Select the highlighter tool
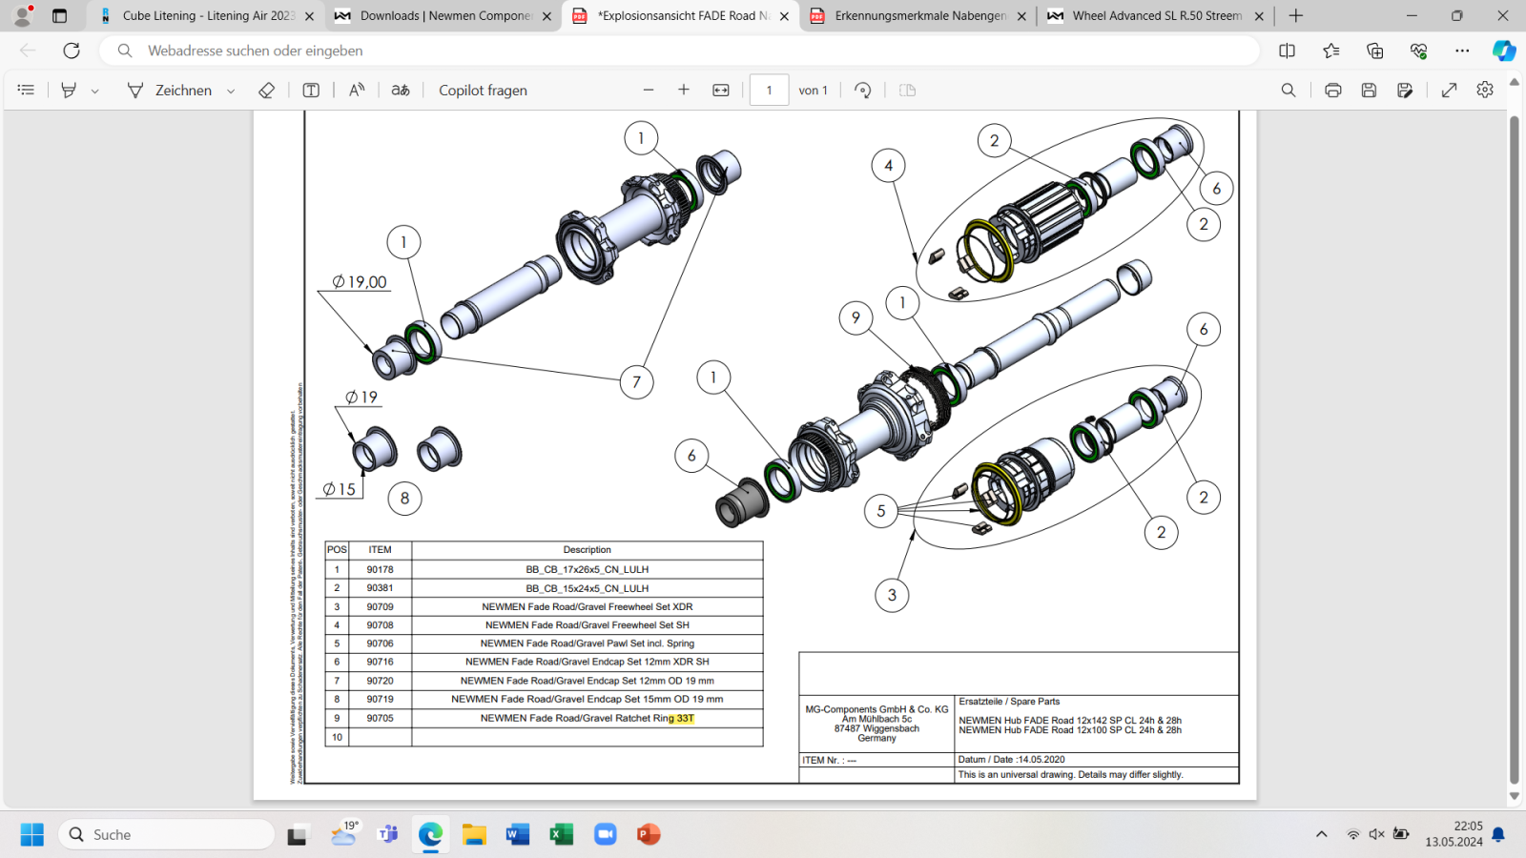 coord(69,90)
